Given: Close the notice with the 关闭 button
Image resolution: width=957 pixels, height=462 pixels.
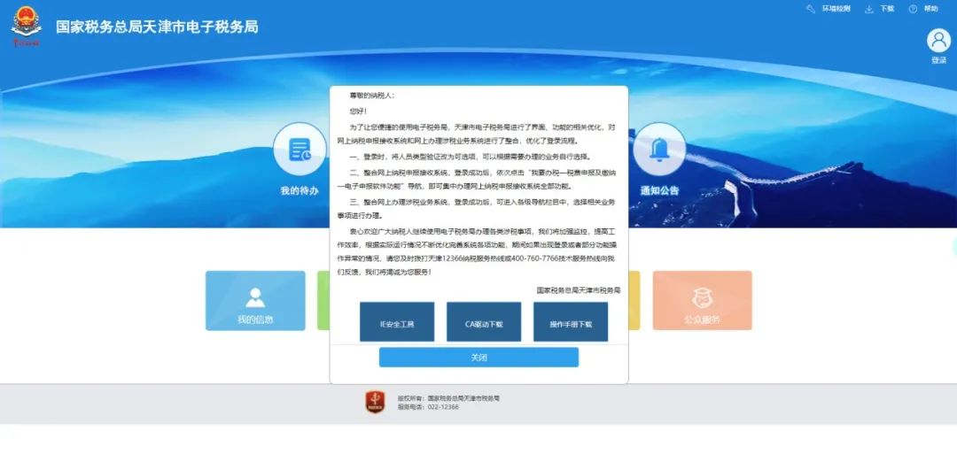Looking at the screenshot, I should point(478,358).
